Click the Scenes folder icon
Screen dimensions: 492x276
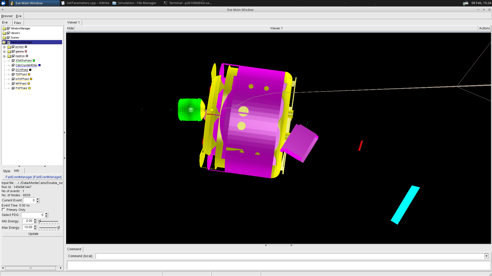(x=4, y=38)
